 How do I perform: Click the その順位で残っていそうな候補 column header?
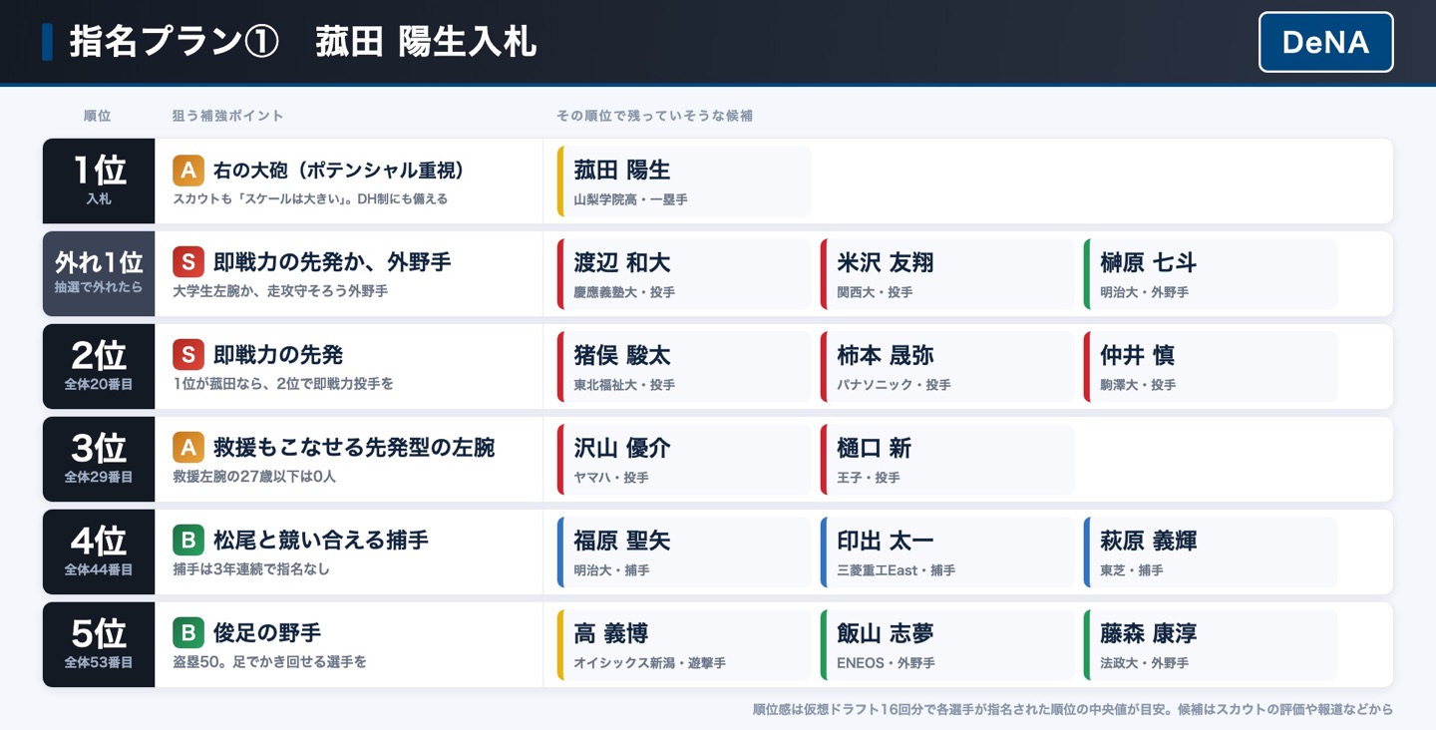click(654, 116)
